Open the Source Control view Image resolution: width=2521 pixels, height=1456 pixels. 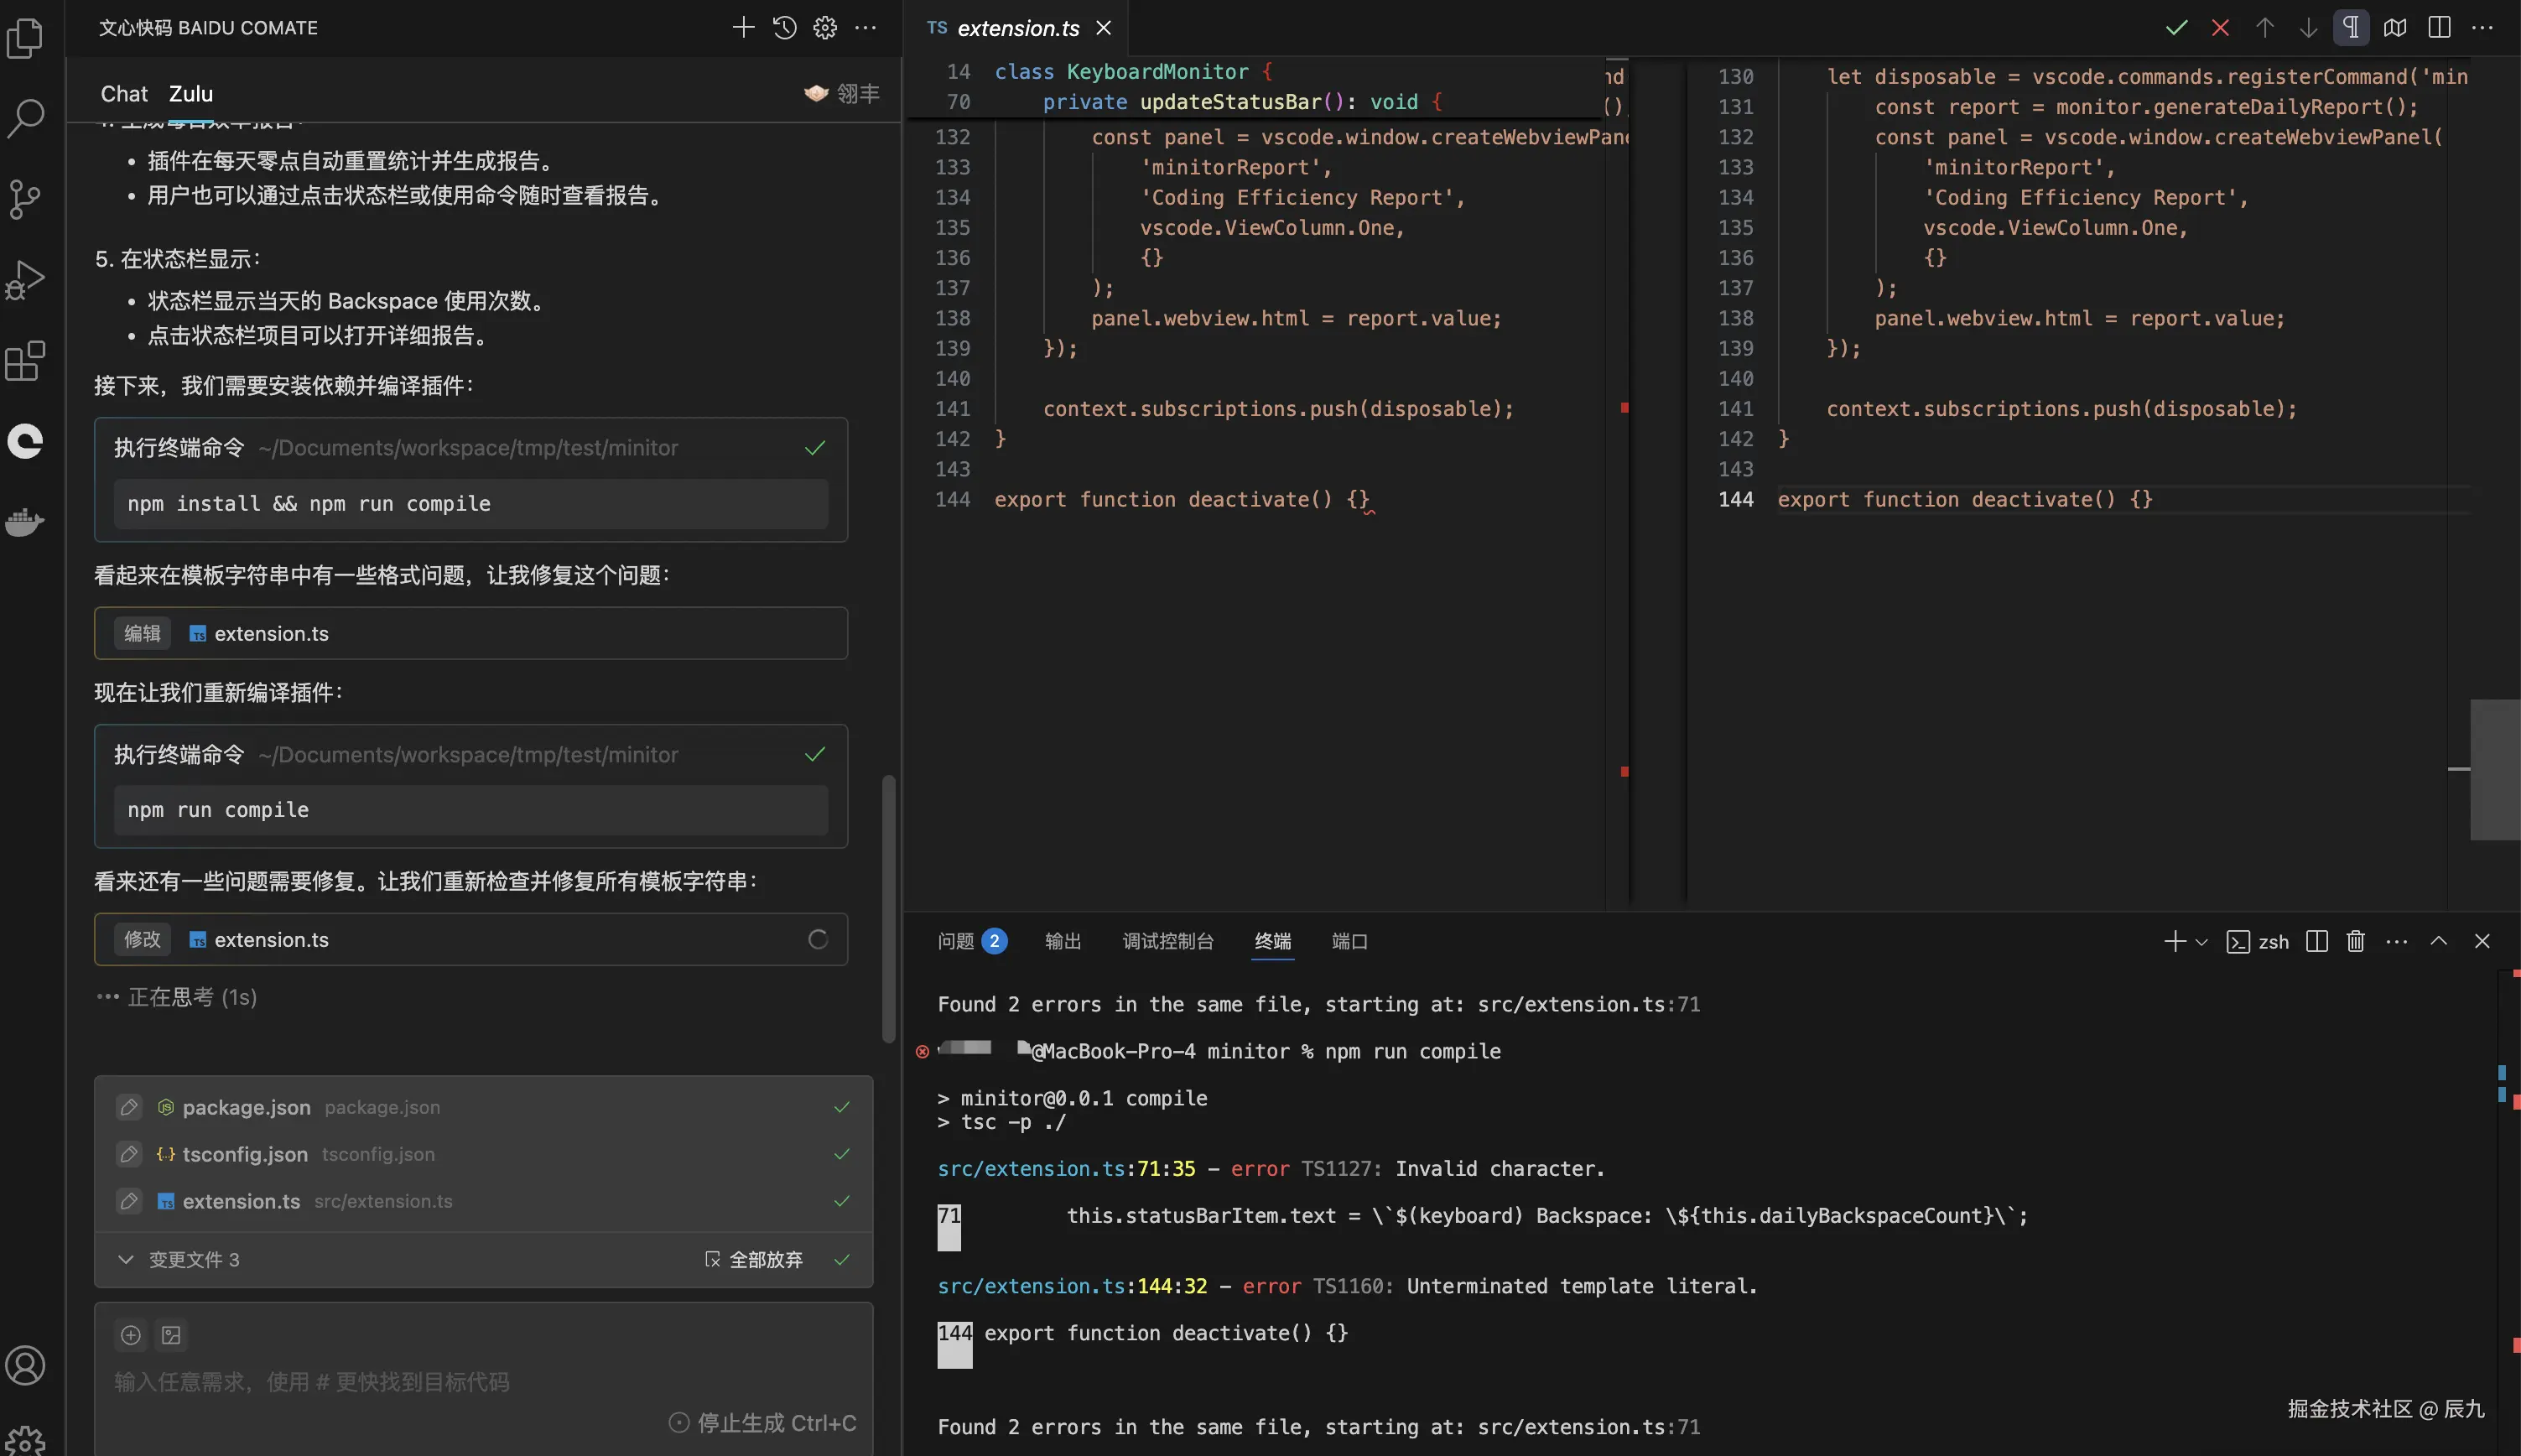pyautogui.click(x=25, y=198)
